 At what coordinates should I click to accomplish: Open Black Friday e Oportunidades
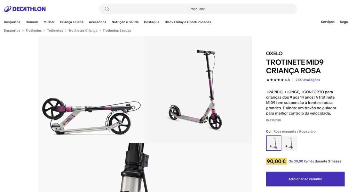[188, 22]
